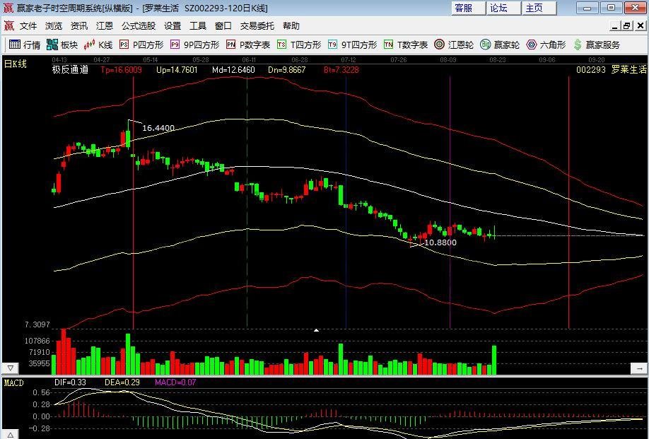Image resolution: width=649 pixels, height=439 pixels.
Task: Open the P四方形 tool
Action: pyautogui.click(x=141, y=45)
